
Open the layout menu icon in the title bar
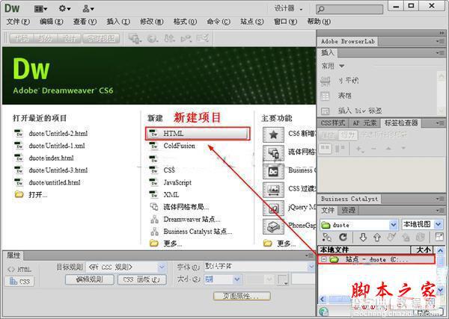click(x=40, y=9)
